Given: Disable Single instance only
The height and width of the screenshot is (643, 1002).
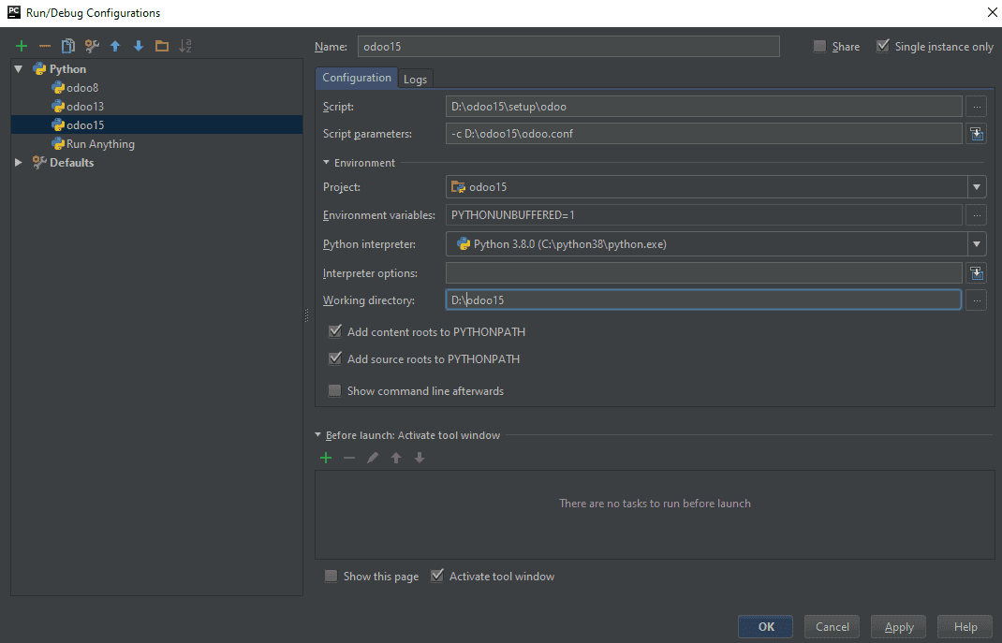Looking at the screenshot, I should pyautogui.click(x=881, y=46).
